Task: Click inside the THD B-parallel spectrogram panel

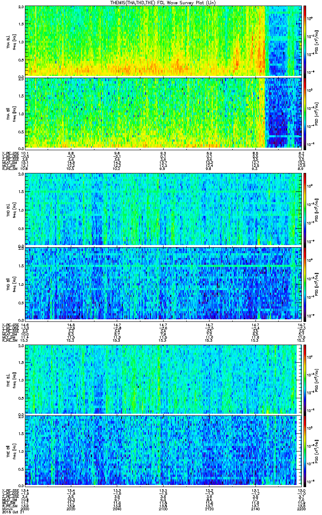Action: pyautogui.click(x=163, y=284)
